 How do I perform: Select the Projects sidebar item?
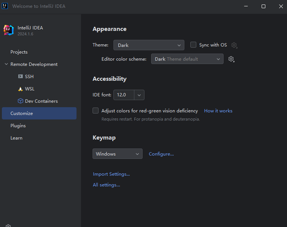(x=39, y=52)
